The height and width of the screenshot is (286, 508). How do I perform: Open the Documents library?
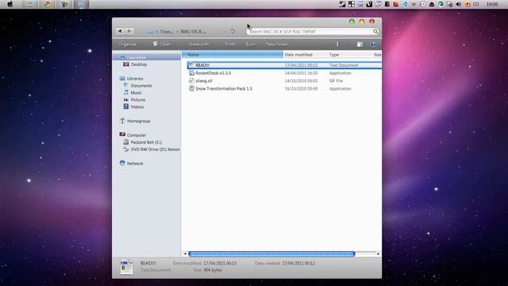pyautogui.click(x=141, y=86)
